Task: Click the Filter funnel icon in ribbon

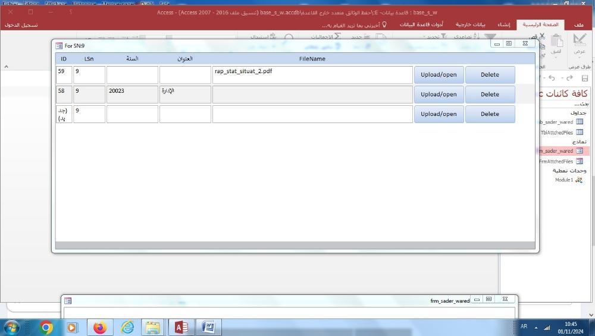Action: [x=490, y=36]
